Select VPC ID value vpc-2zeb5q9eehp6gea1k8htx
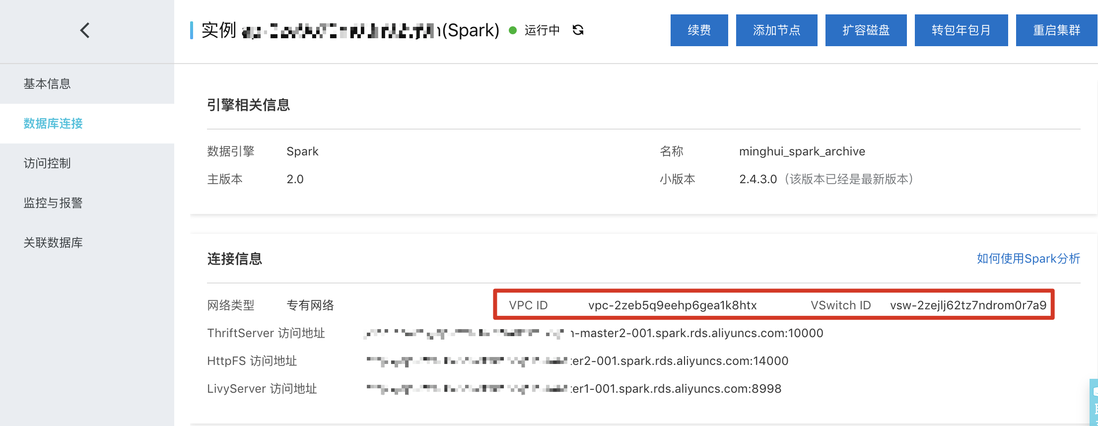The image size is (1098, 426). coord(672,305)
